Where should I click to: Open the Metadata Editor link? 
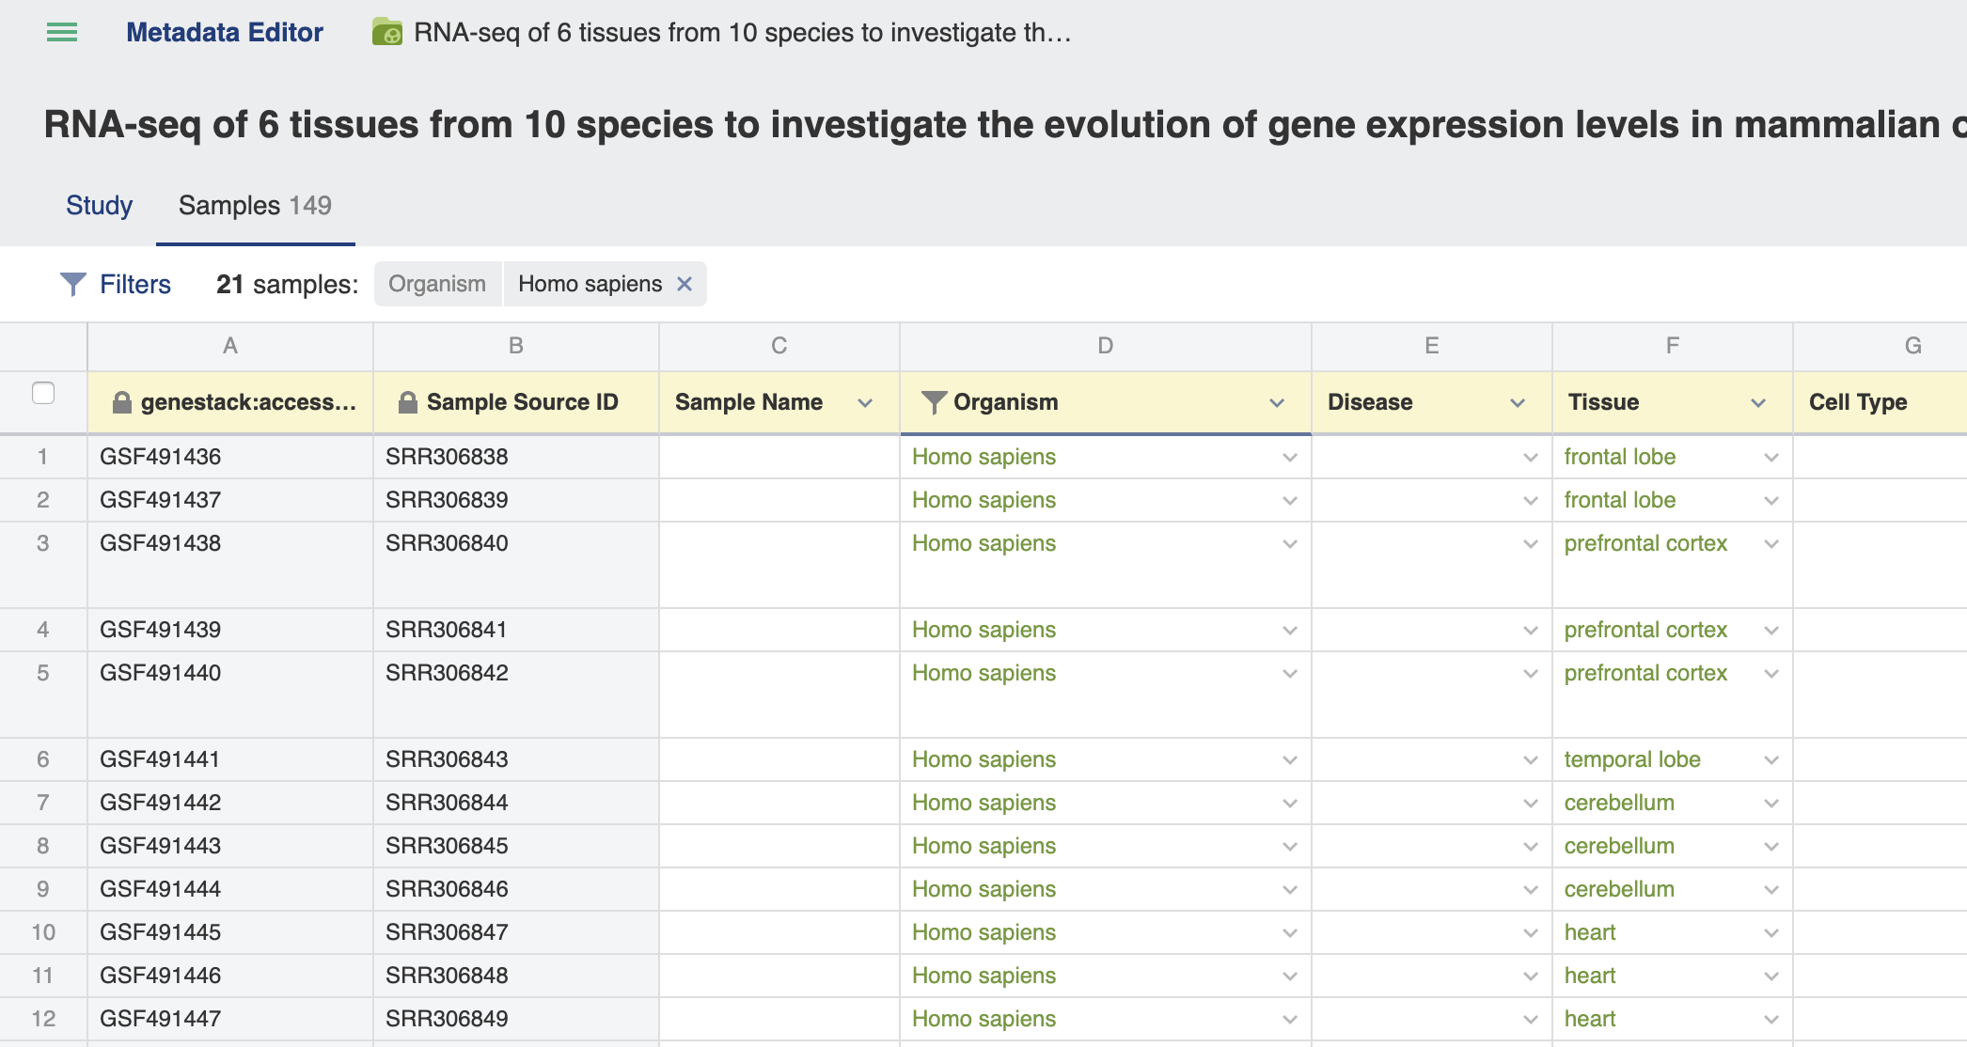[225, 32]
